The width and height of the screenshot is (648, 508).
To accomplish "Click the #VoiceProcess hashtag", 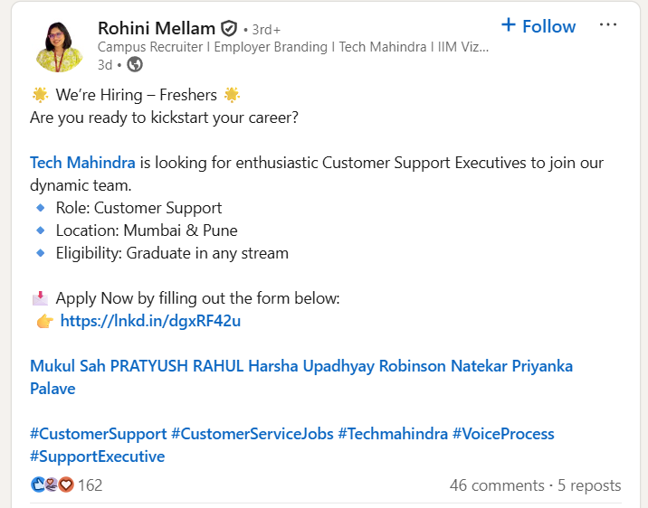I will pos(503,434).
